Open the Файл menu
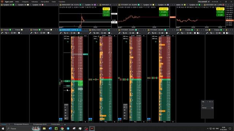Screen dimensions: 234x131 [17, 1]
